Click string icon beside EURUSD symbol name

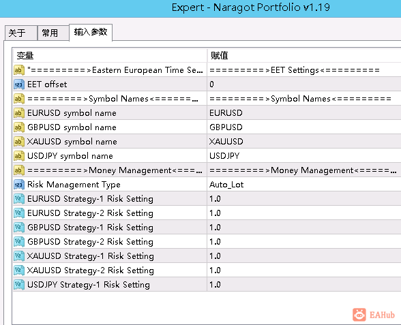[19, 113]
